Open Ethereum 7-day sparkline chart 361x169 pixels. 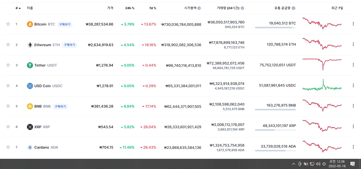pyautogui.click(x=322, y=44)
